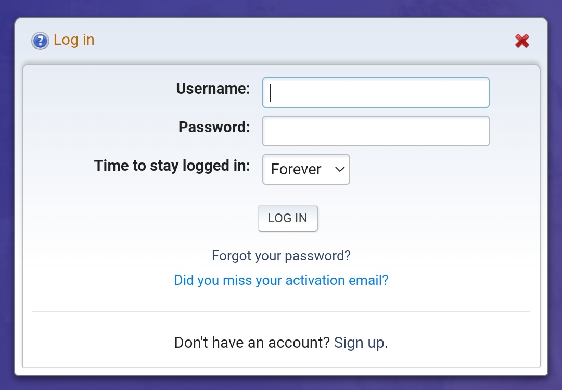562x390 pixels.
Task: Click the Username: label text
Action: 213,89
